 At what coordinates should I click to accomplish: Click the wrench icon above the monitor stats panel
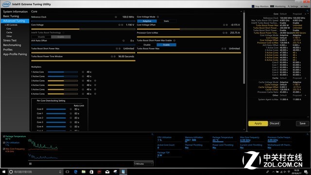pyautogui.click(x=308, y=134)
